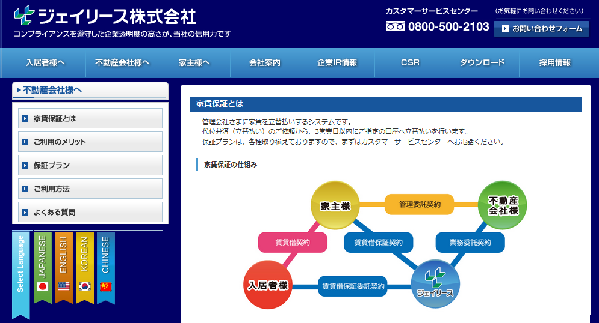Open sidebar link ご利用のメリット
This screenshot has height=323, width=599.
pyautogui.click(x=90, y=142)
